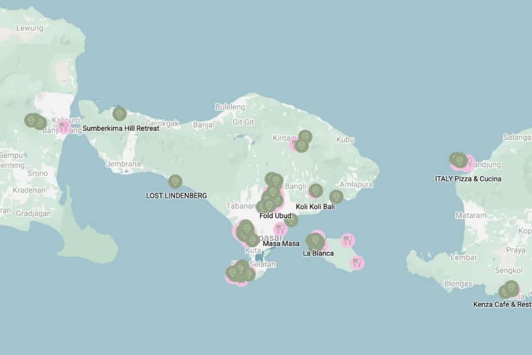Open the Sumberkima Hill Retreat label
532x355 pixels.
[121, 128]
